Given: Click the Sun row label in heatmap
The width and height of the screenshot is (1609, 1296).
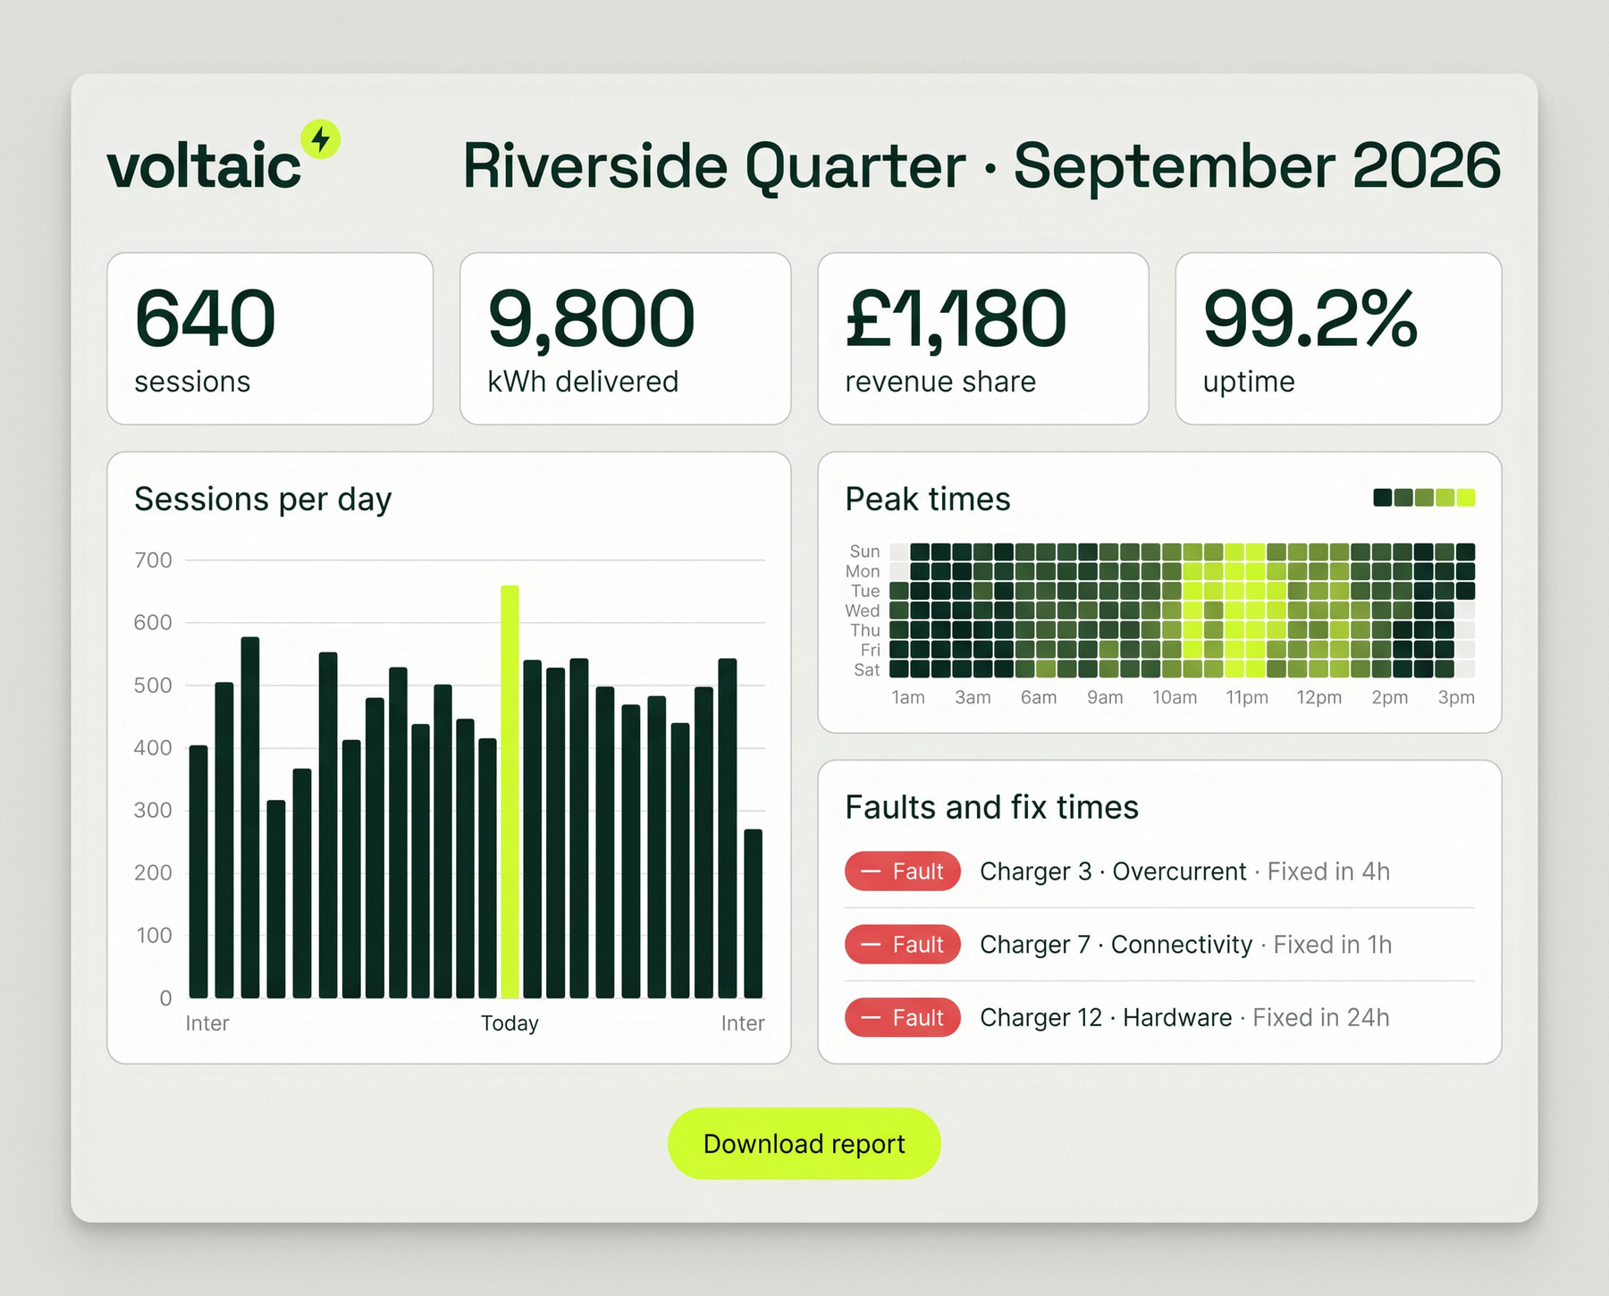Looking at the screenshot, I should pyautogui.click(x=864, y=551).
